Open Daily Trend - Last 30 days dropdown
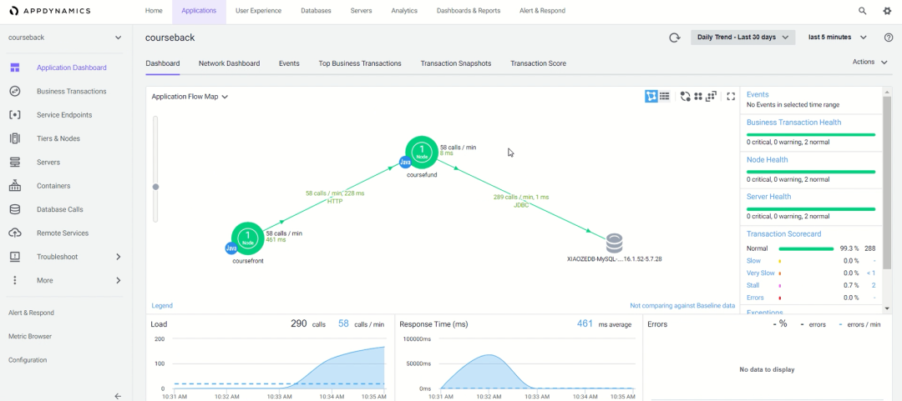Screen dimensions: 902x401 pyautogui.click(x=742, y=38)
